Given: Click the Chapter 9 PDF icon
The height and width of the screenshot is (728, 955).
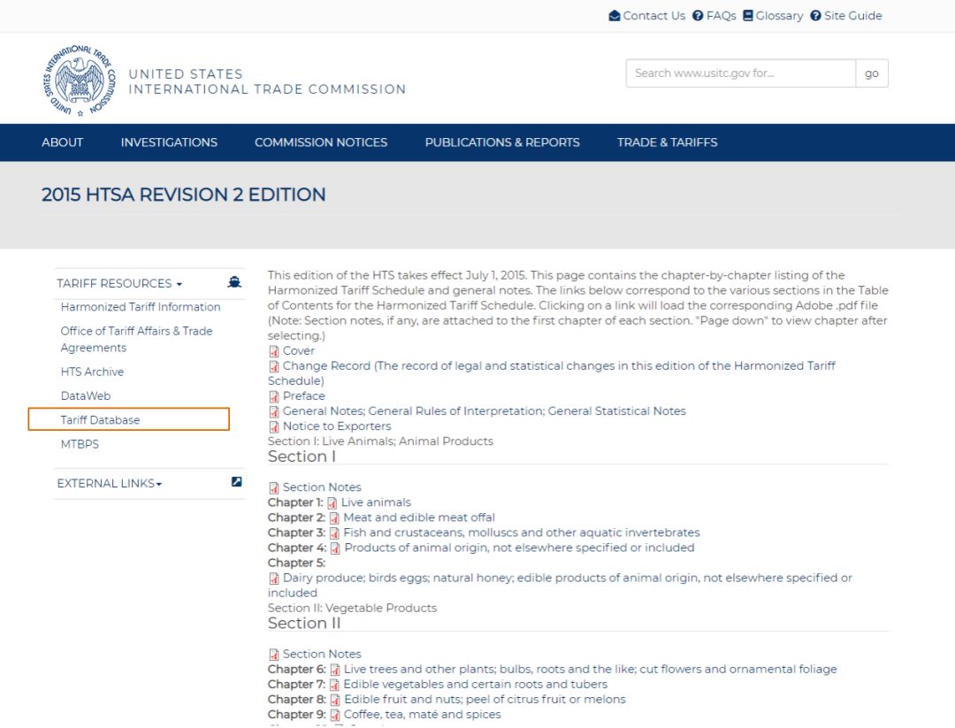Looking at the screenshot, I should (335, 716).
